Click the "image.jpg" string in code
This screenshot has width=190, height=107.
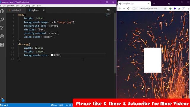coord(65,22)
